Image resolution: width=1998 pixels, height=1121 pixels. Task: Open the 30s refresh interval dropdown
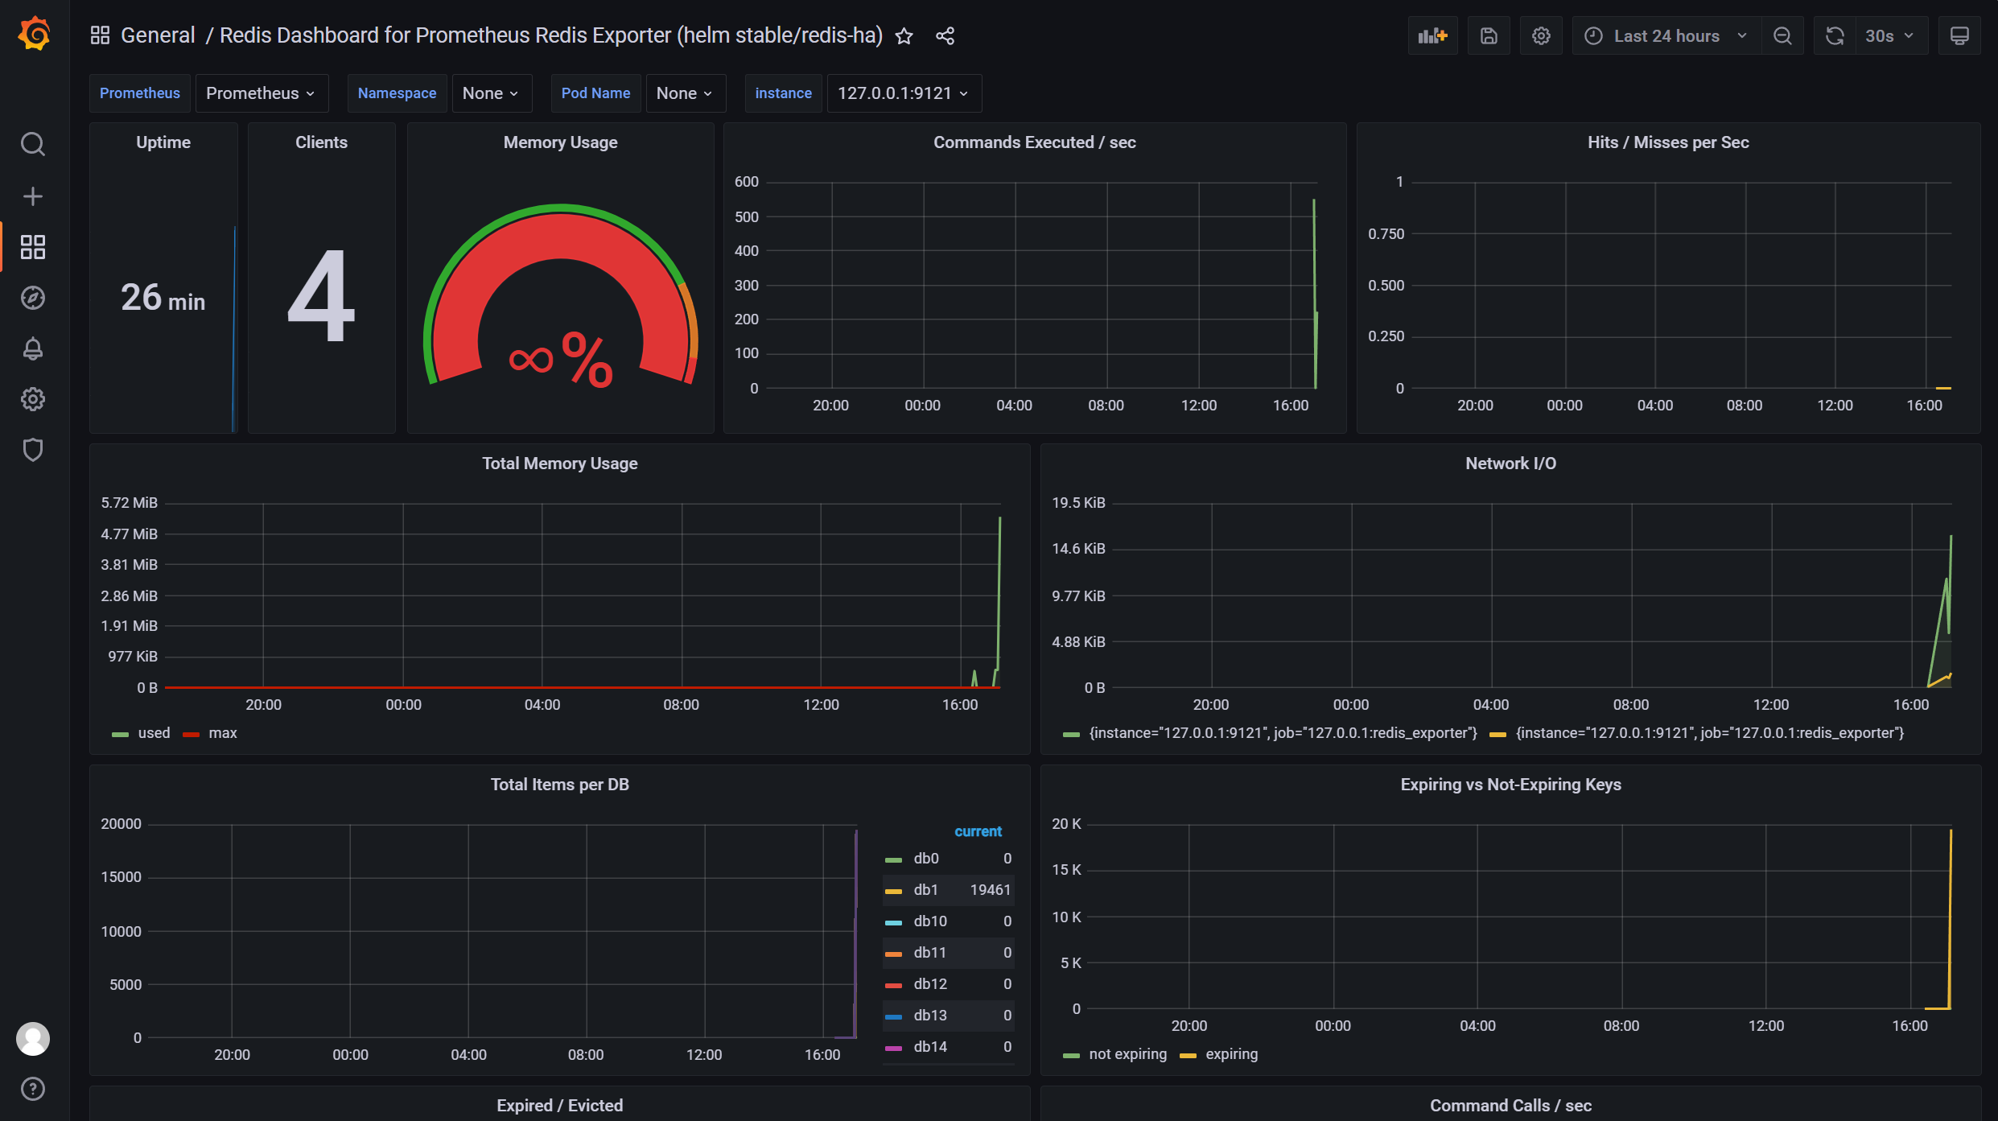1891,36
